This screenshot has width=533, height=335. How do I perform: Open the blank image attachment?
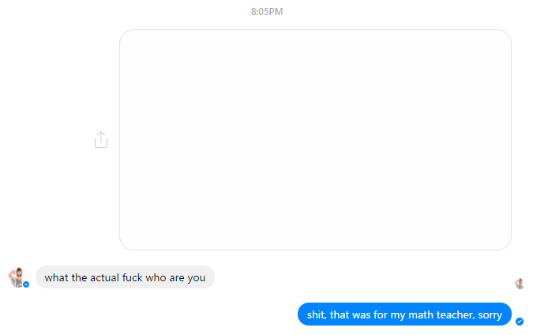pos(315,140)
